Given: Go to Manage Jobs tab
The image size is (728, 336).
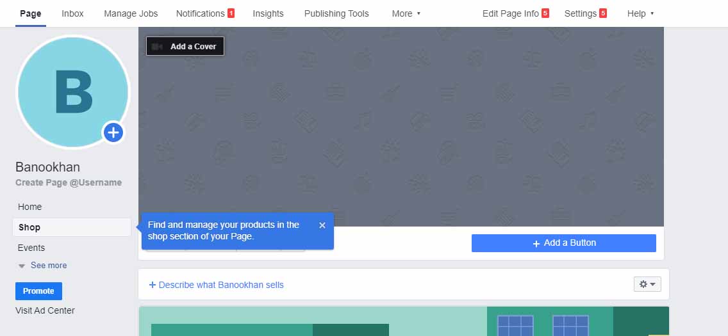Looking at the screenshot, I should [131, 13].
